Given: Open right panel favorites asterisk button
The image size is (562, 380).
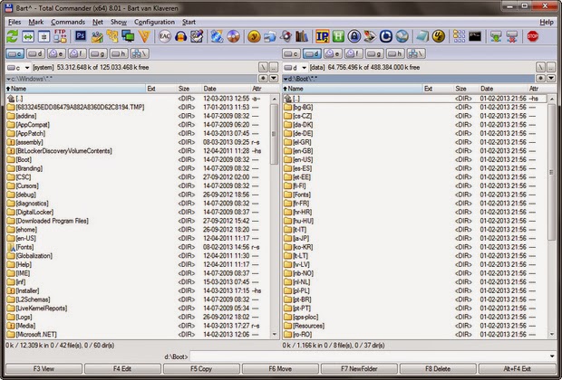Looking at the screenshot, I should (540, 78).
